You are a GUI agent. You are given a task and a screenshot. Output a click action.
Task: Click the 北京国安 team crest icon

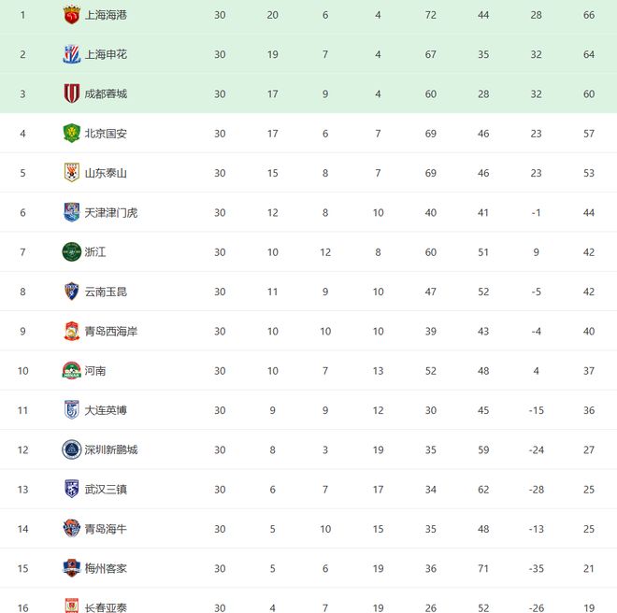pyautogui.click(x=72, y=134)
